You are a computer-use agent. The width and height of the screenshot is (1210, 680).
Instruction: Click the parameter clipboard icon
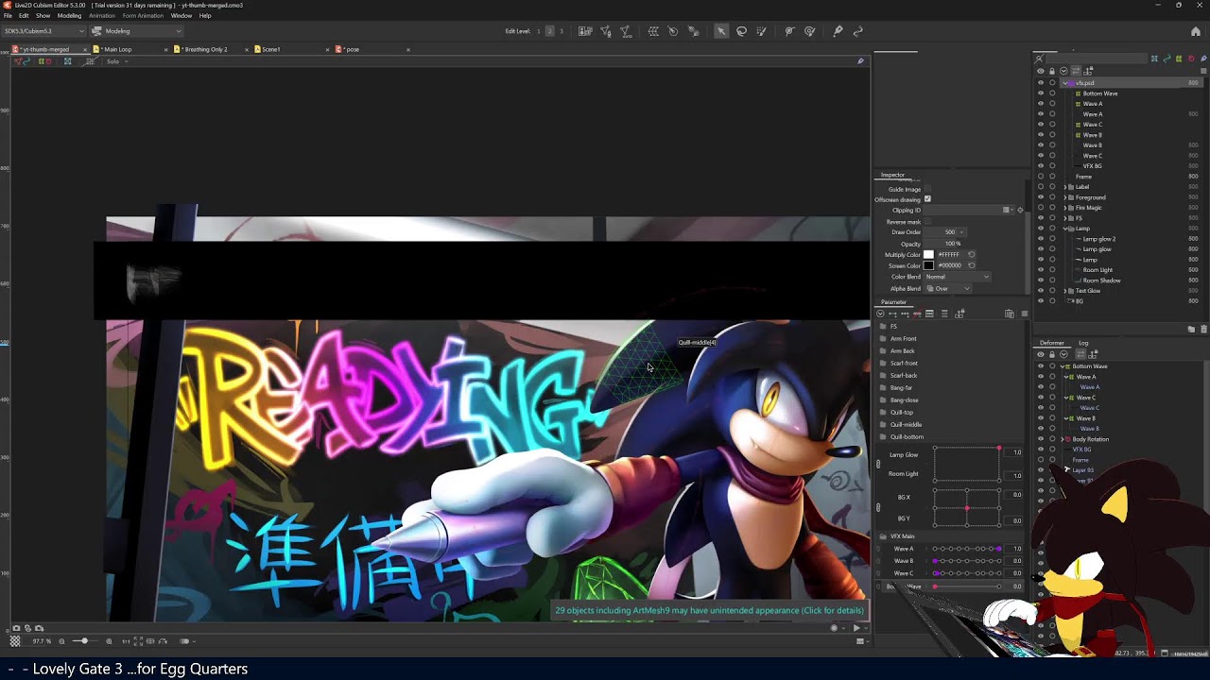point(1010,314)
